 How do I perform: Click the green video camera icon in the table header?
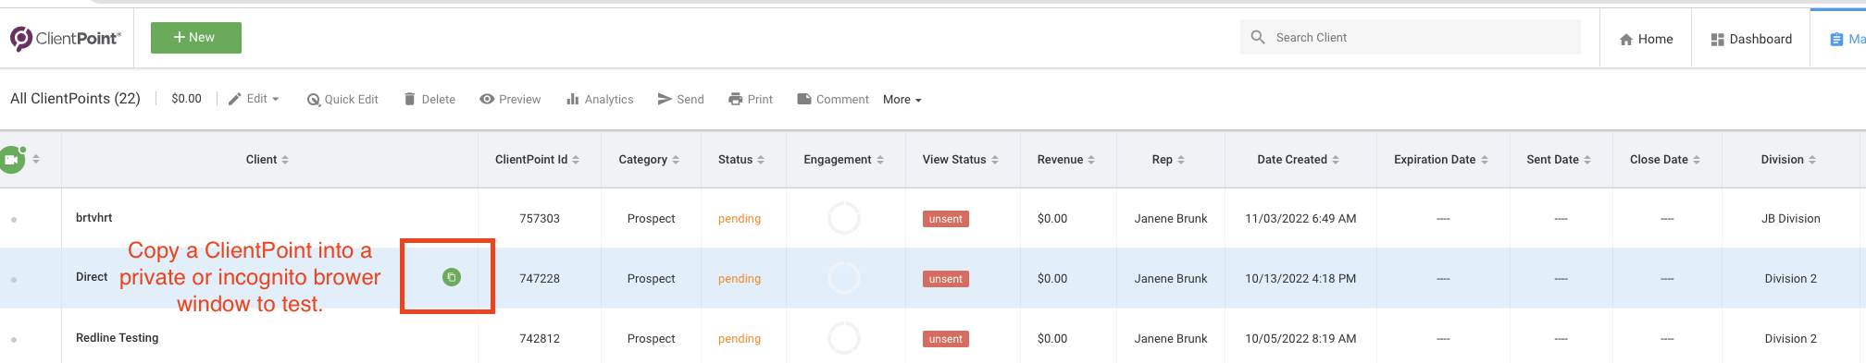(12, 159)
